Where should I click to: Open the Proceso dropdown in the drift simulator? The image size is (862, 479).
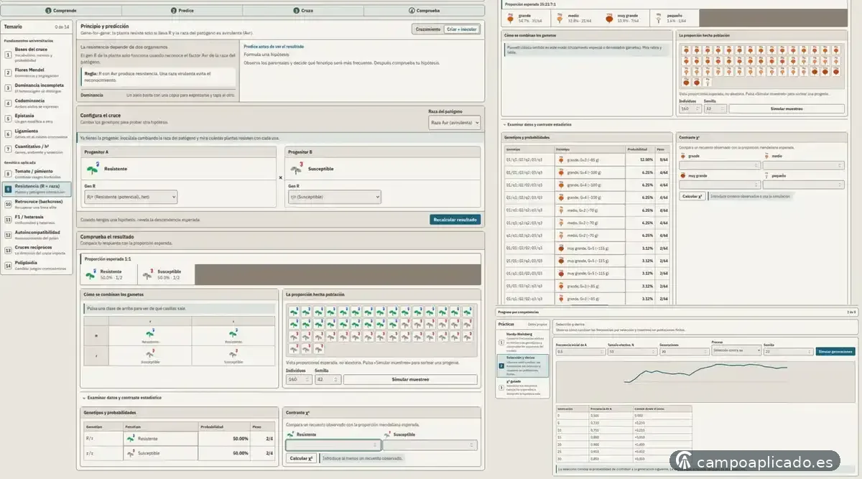[x=736, y=350]
